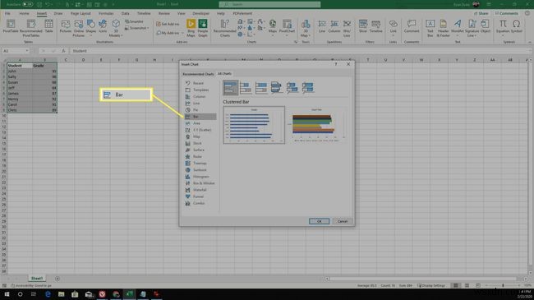The width and height of the screenshot is (534, 300).
Task: Click the PivotTable ribbon icon
Action: coord(11,26)
